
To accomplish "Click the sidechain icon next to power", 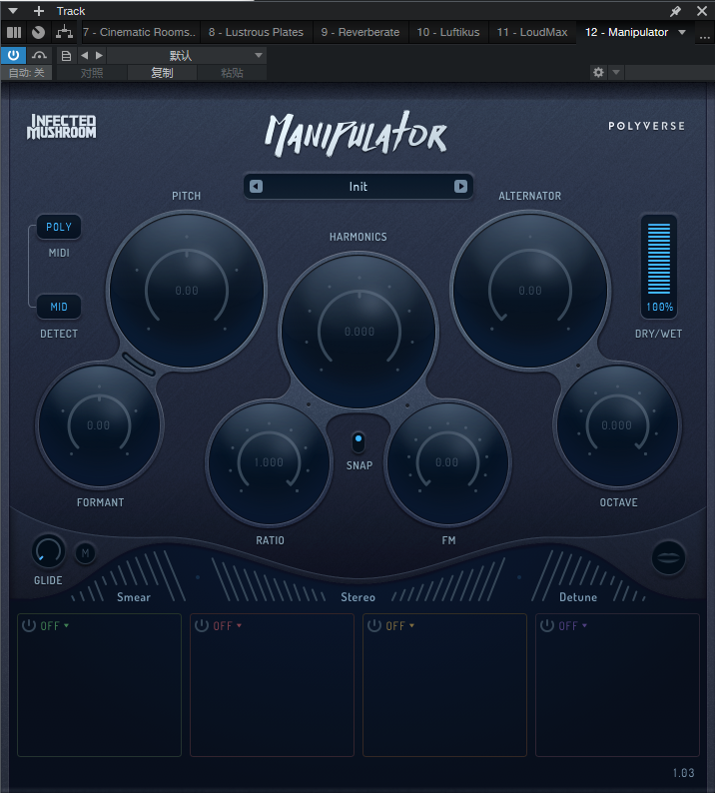I will (x=39, y=55).
